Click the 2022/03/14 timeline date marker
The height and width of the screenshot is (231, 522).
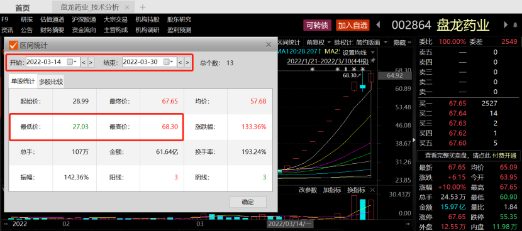pos(291,223)
